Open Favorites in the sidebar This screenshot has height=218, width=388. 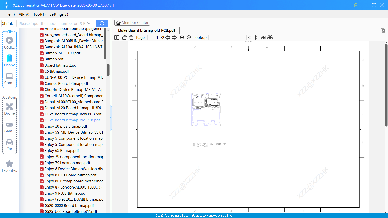[x=9, y=166]
